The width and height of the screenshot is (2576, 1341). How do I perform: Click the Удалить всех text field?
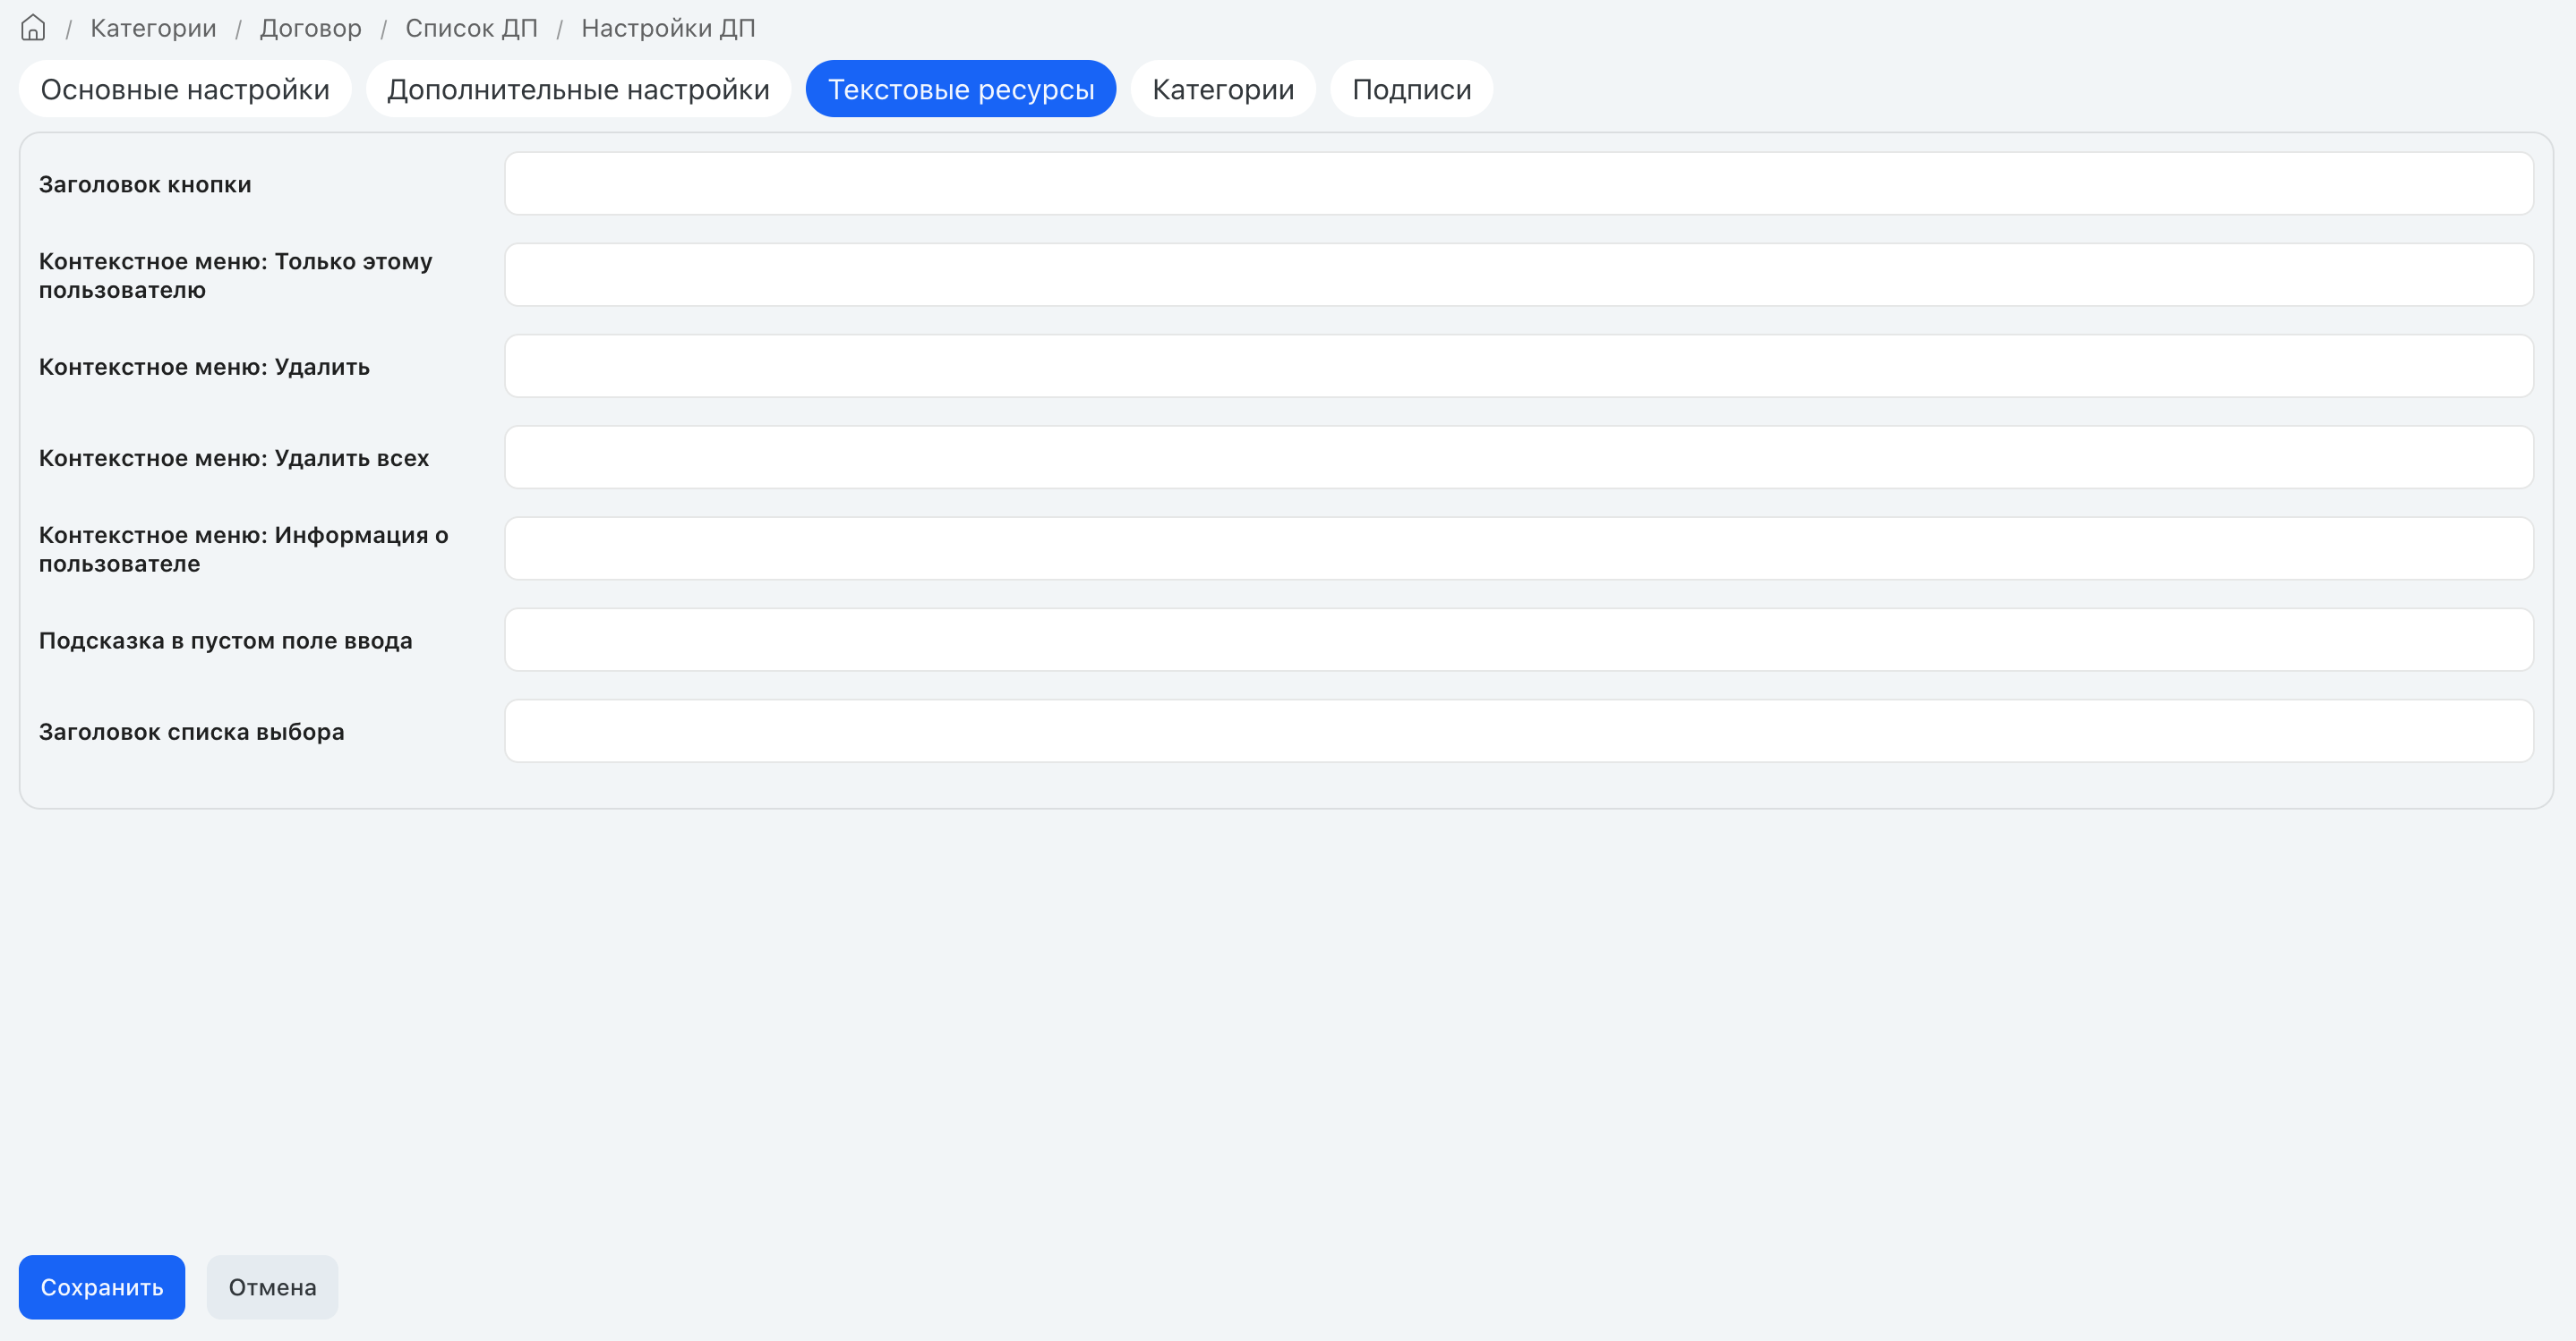pyautogui.click(x=1518, y=458)
